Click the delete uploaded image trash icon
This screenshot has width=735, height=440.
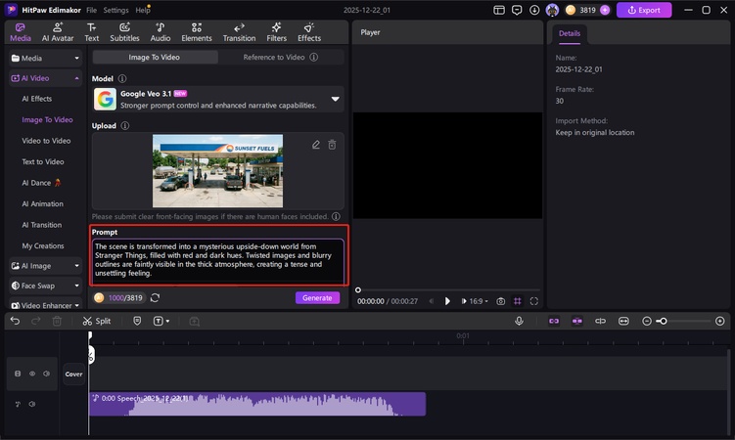coord(332,145)
